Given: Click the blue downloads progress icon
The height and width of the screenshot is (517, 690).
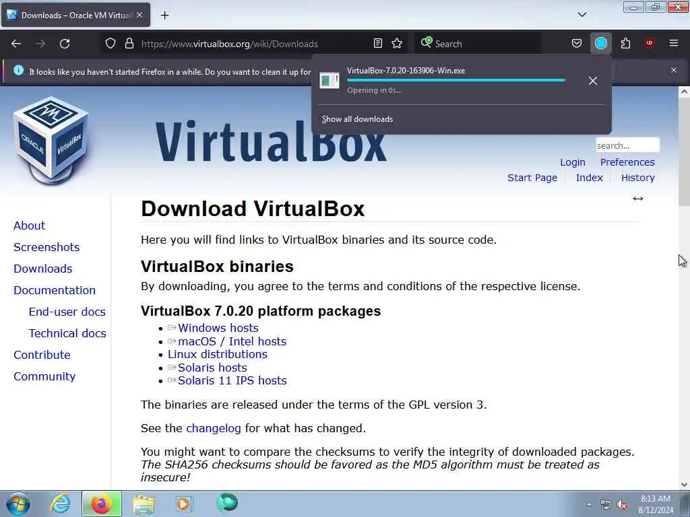Looking at the screenshot, I should [x=600, y=43].
